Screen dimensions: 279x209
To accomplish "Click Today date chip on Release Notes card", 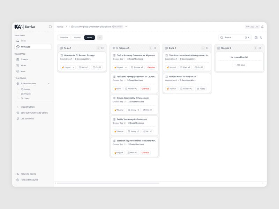I will click(201, 89).
